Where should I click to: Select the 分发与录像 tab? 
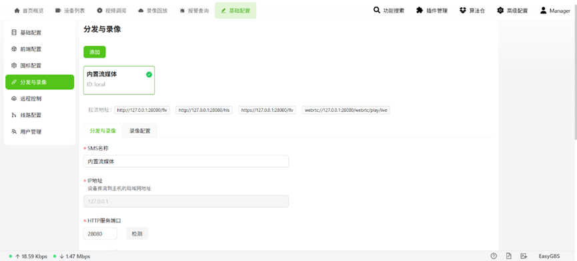[103, 130]
